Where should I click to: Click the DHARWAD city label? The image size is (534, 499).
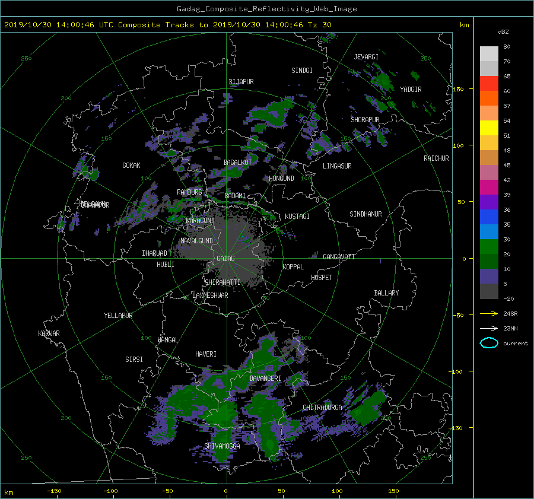point(154,253)
